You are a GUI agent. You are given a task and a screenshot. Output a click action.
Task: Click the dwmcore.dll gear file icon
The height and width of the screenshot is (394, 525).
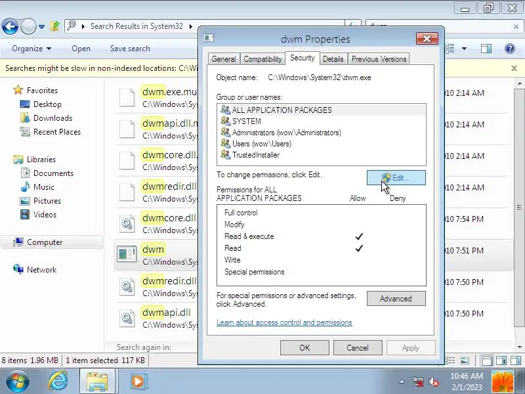point(127,223)
